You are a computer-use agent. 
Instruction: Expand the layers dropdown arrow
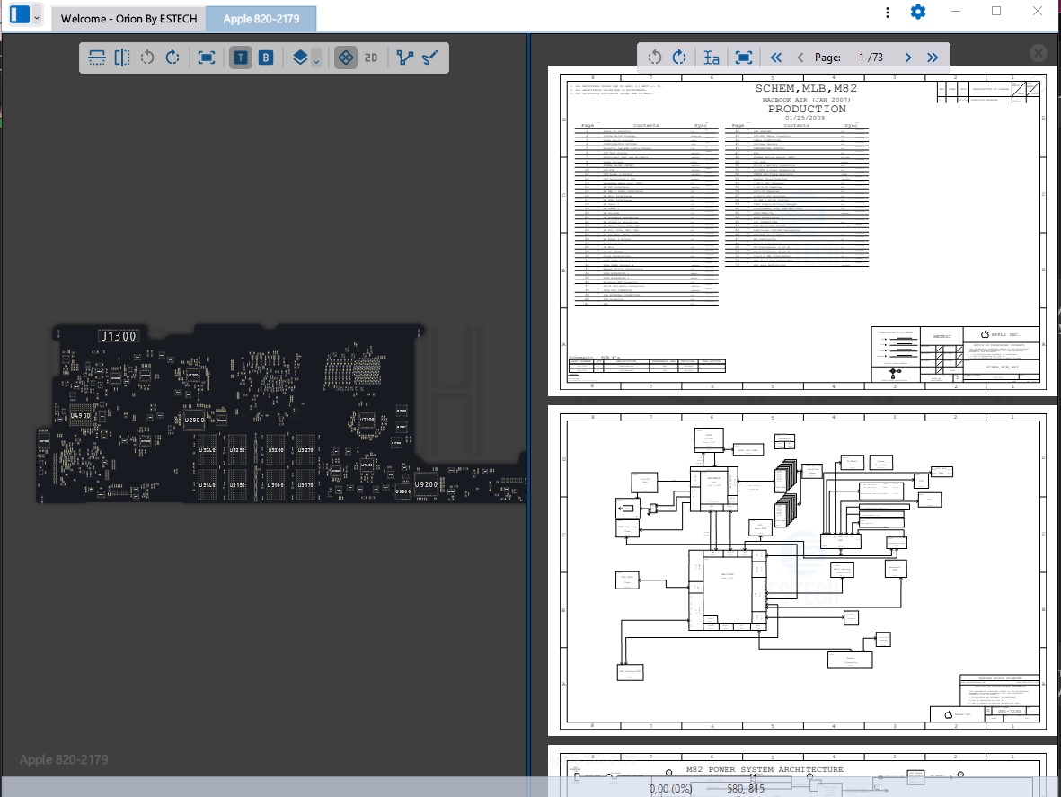tap(316, 61)
